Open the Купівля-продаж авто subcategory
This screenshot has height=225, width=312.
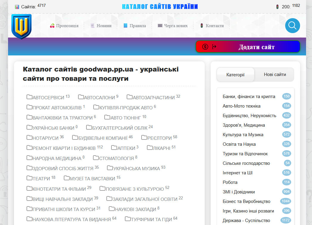[126, 108]
